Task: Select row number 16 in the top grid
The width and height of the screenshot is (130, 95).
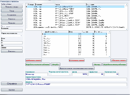Action: click(x=76, y=18)
